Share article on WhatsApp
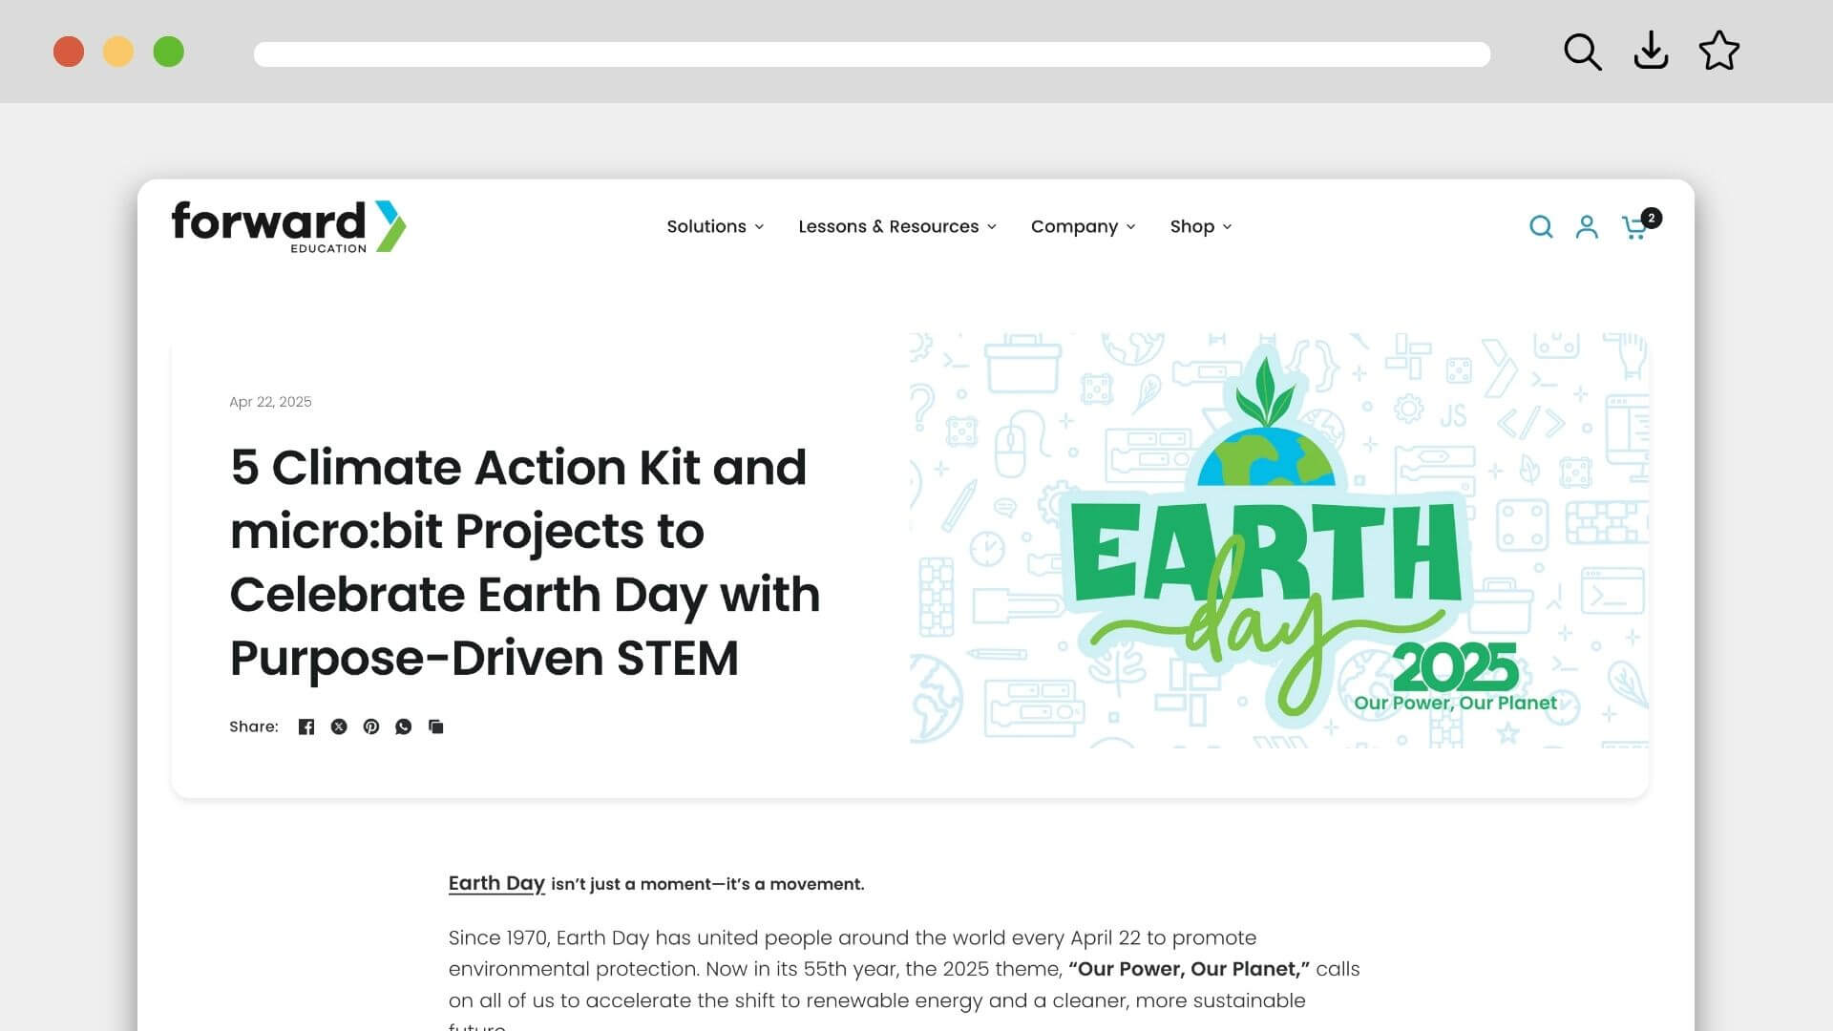Image resolution: width=1833 pixels, height=1031 pixels. coord(404,726)
